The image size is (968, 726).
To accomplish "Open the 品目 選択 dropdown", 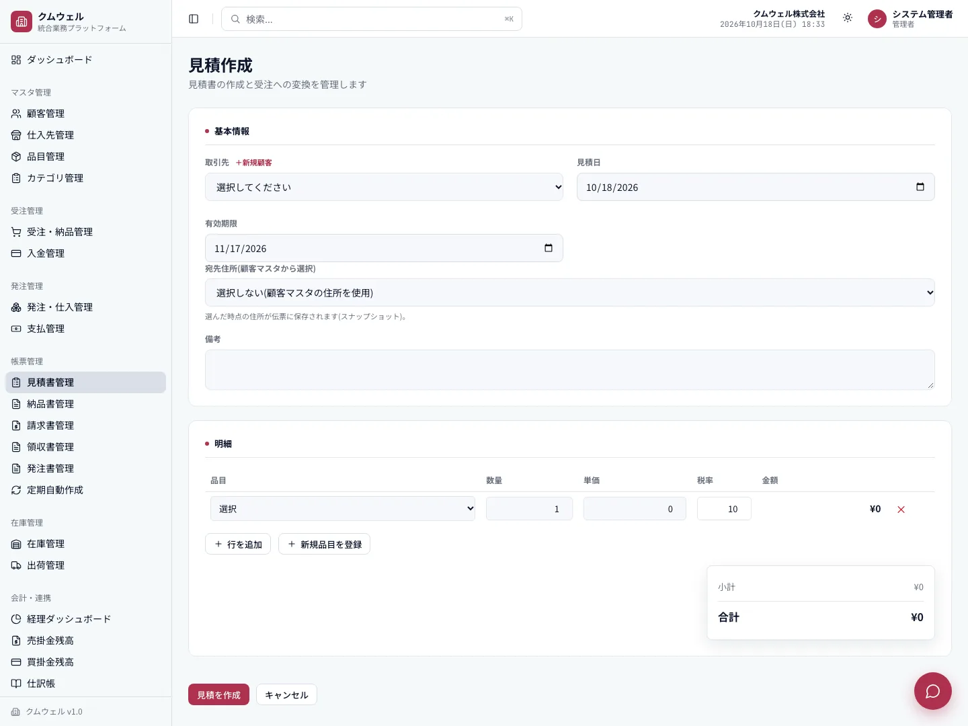I will coord(343,509).
